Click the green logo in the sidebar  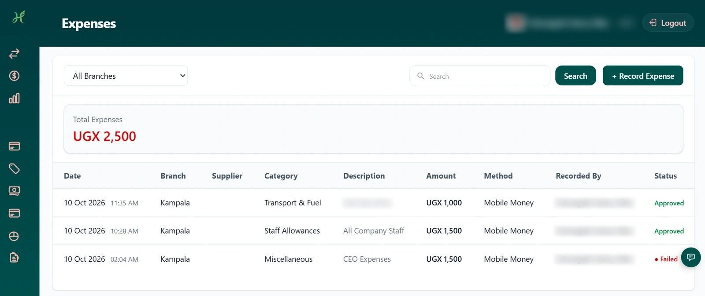[x=18, y=17]
